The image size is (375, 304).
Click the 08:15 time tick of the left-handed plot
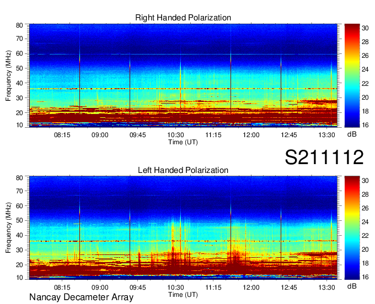pyautogui.click(x=62, y=287)
